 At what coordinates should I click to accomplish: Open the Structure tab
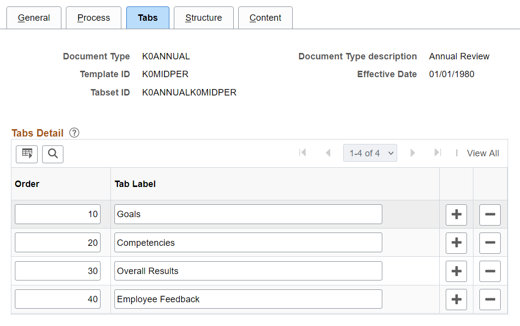(x=204, y=18)
